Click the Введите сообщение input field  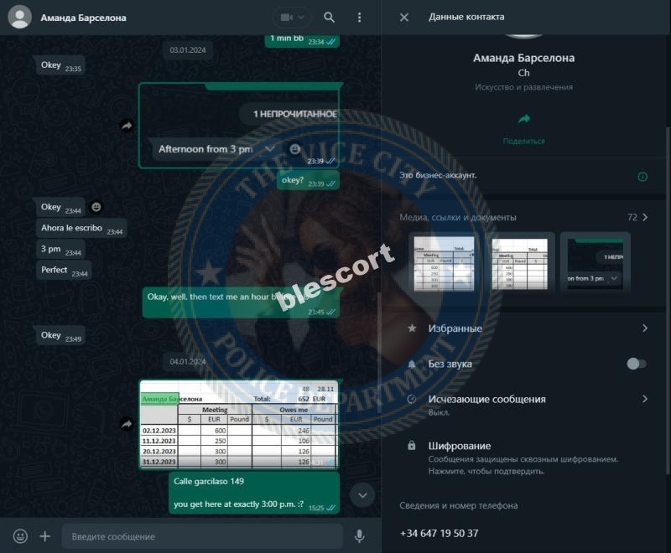pyautogui.click(x=202, y=536)
